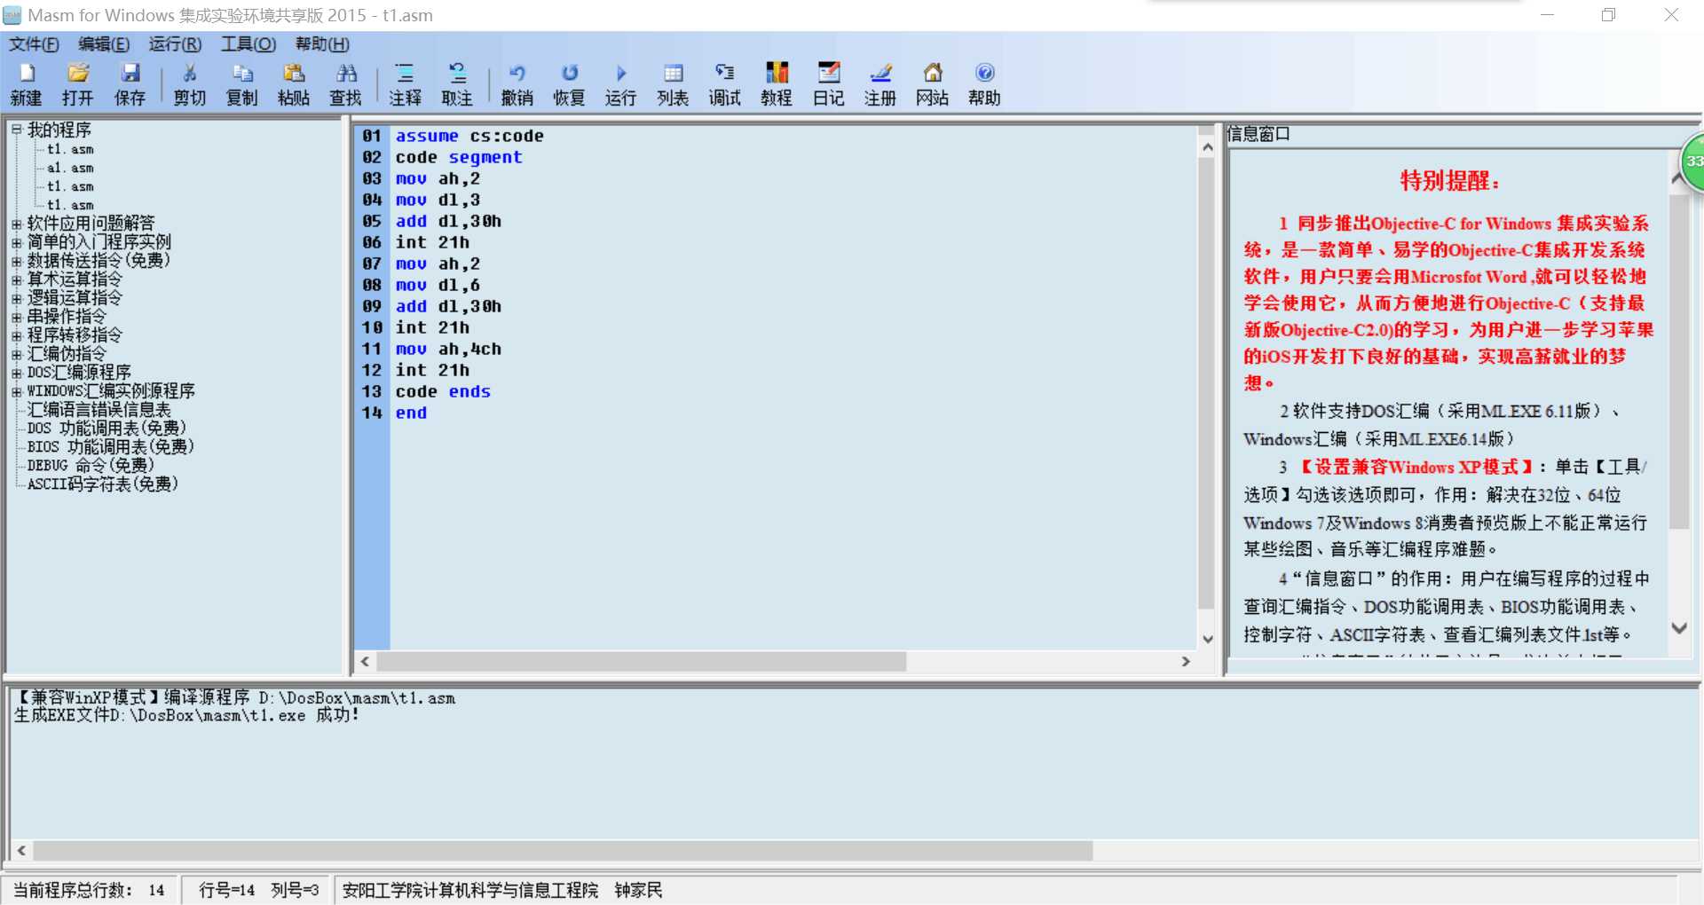
Task: Copy with the 复制 toolbar icon
Action: coord(241,84)
